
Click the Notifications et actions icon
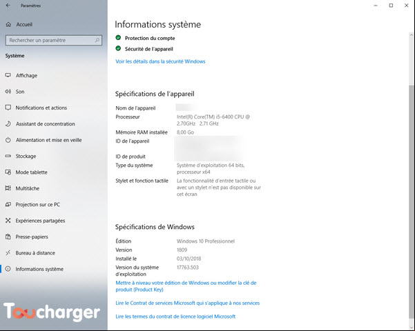(8, 108)
